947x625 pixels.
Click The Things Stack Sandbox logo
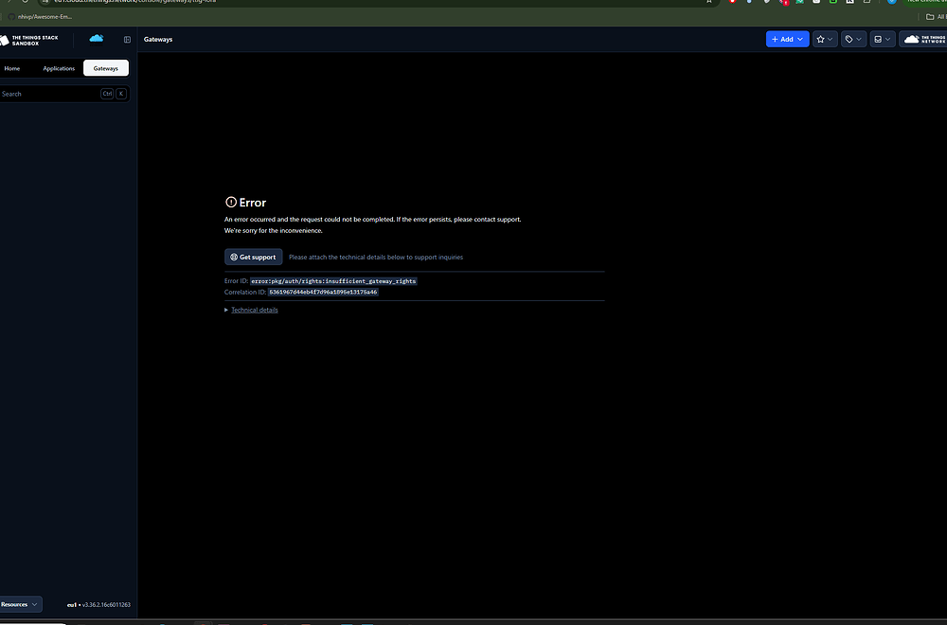tap(29, 40)
